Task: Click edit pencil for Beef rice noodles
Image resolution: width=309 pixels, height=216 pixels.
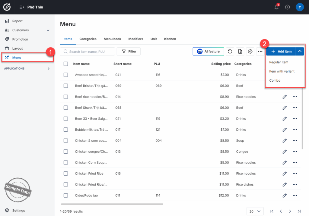Action: pyautogui.click(x=284, y=97)
